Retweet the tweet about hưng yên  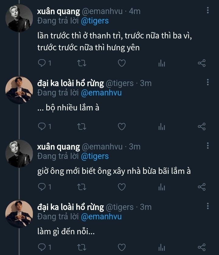point(82,63)
